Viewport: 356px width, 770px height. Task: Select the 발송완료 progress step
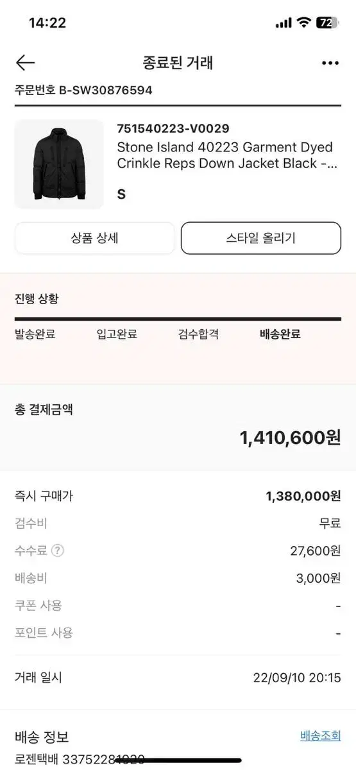(35, 334)
